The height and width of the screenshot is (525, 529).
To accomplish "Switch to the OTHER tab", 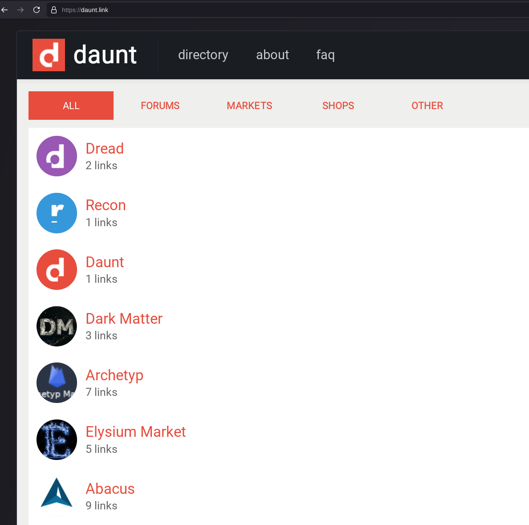I will pos(427,106).
